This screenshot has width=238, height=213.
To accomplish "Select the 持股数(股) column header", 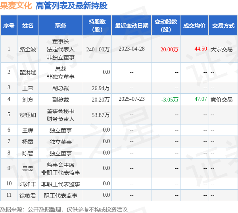I will click(97, 26).
